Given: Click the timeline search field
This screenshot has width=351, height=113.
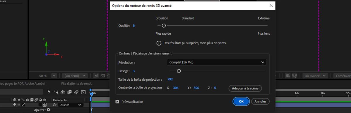Looking at the screenshot, I should click(x=21, y=92).
